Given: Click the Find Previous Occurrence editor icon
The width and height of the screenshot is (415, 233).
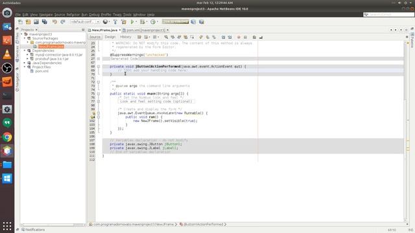Looking at the screenshot, I should pos(172,38).
